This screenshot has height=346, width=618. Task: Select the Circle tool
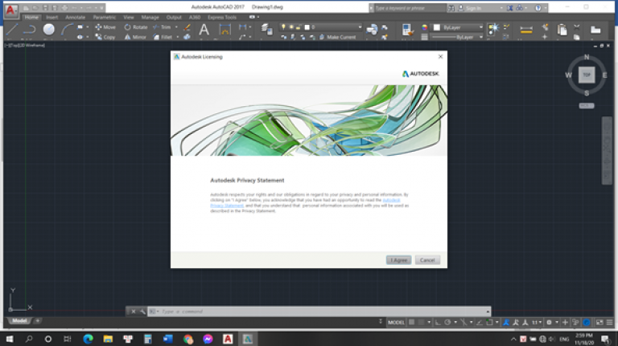pos(48,29)
